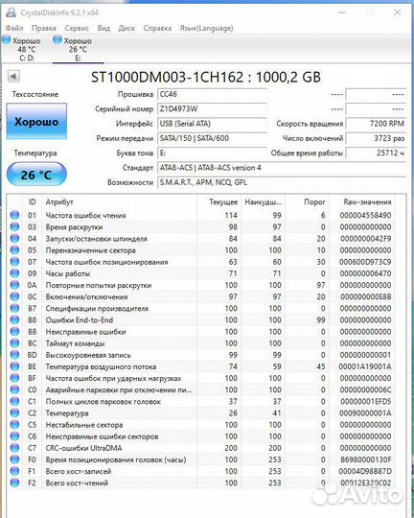Click status icon for CRC-ошибки UltraDMA
The image size is (414, 518).
[15, 448]
